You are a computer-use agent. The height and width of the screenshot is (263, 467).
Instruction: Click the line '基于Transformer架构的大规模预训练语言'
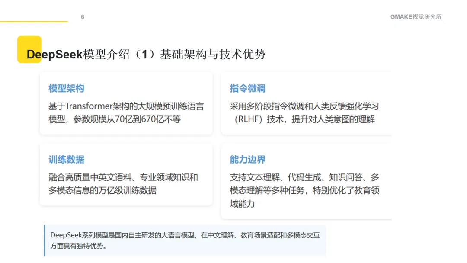click(x=126, y=106)
